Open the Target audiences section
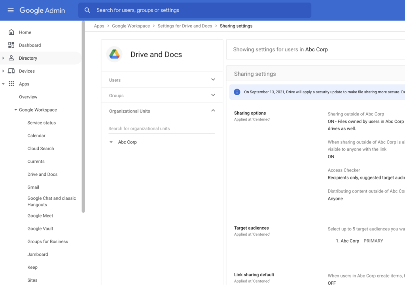 pyautogui.click(x=251, y=228)
